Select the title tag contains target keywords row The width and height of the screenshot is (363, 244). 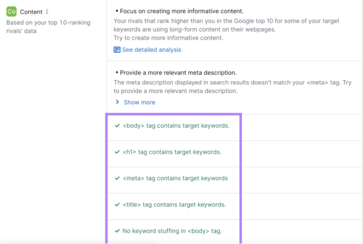click(174, 205)
